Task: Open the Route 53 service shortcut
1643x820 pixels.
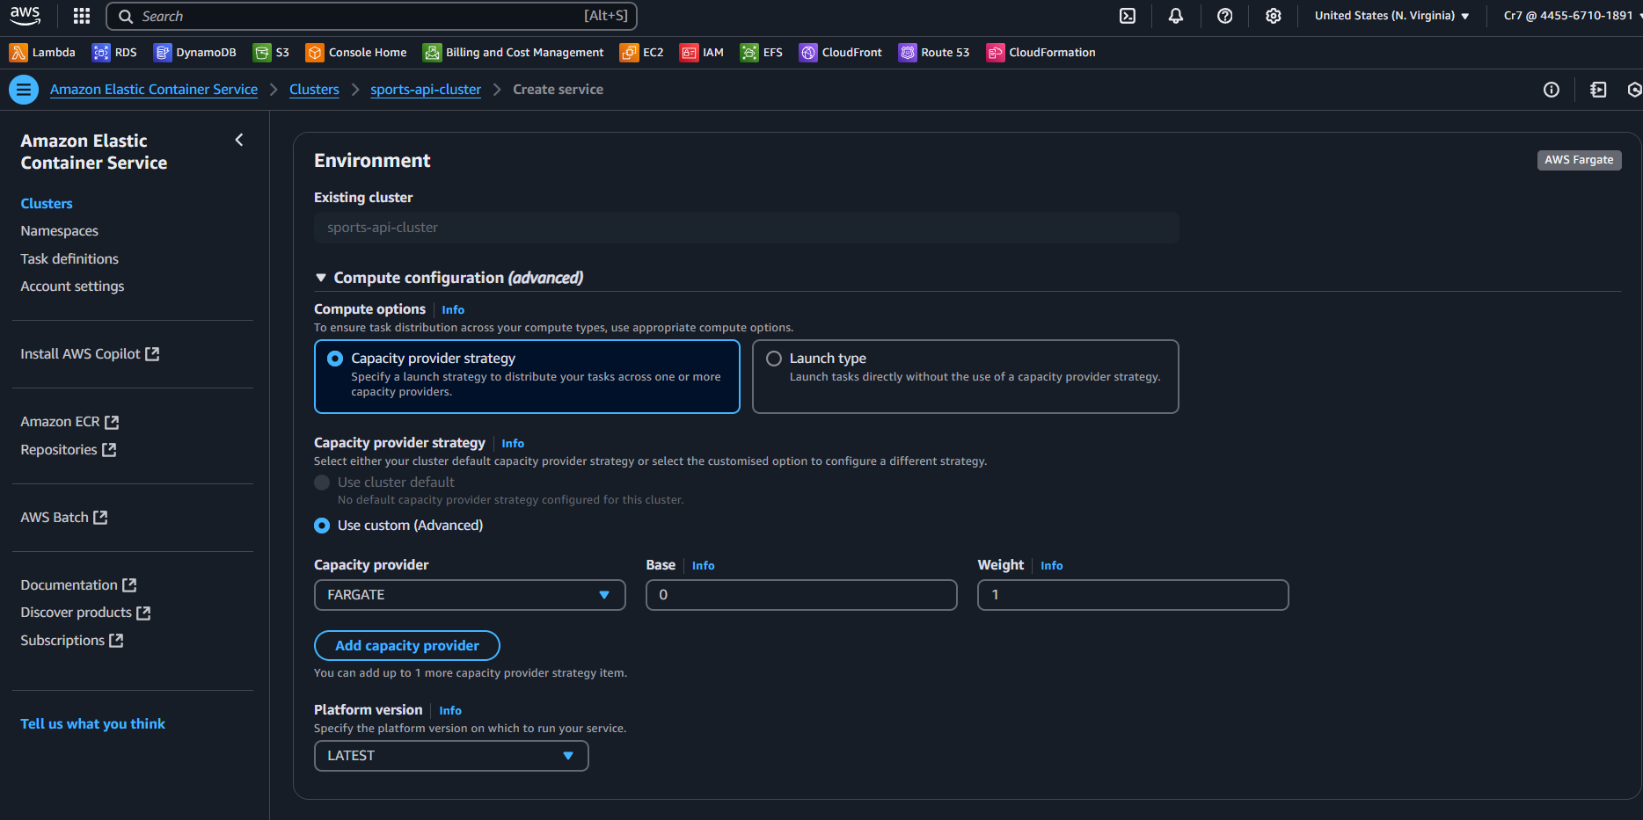Action: (x=934, y=53)
